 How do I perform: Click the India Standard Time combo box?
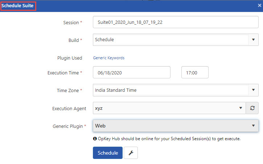(x=170, y=90)
